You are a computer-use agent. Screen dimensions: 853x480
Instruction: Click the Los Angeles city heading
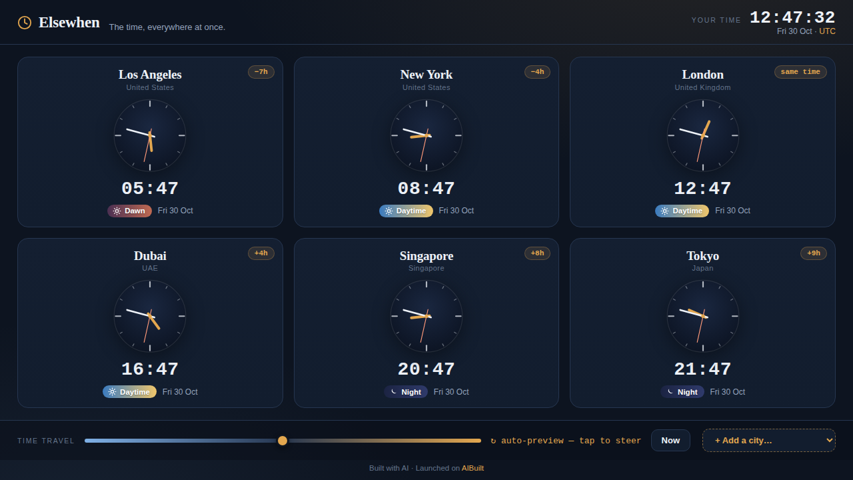[x=150, y=75]
